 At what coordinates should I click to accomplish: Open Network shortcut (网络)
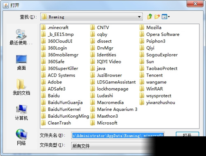point(21,137)
